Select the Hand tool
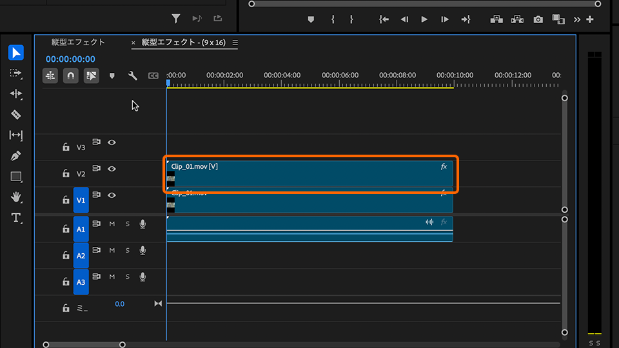 click(x=16, y=197)
